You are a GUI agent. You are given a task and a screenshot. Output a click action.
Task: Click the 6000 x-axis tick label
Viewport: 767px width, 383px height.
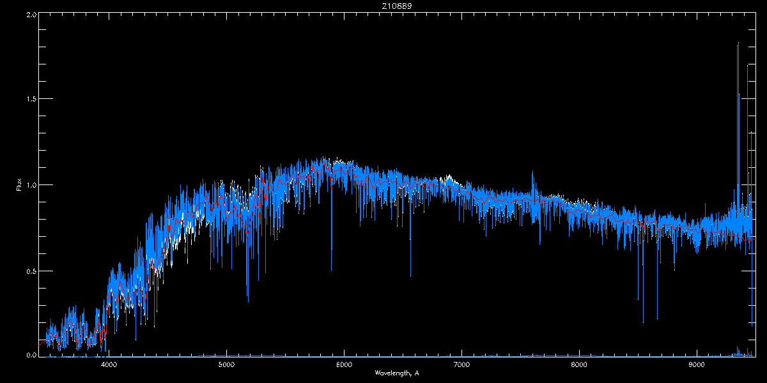pyautogui.click(x=344, y=365)
